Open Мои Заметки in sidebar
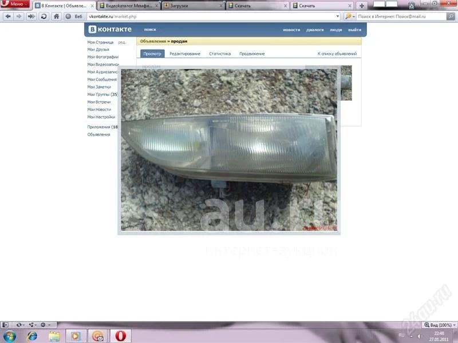Viewport: 458px width, 343px height. click(x=99, y=87)
